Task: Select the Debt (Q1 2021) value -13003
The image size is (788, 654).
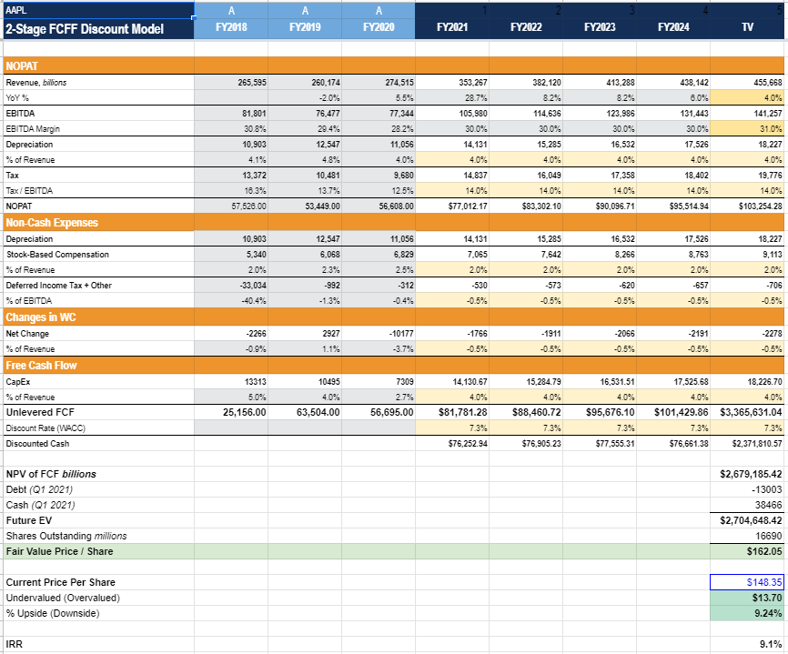Action: (x=748, y=489)
